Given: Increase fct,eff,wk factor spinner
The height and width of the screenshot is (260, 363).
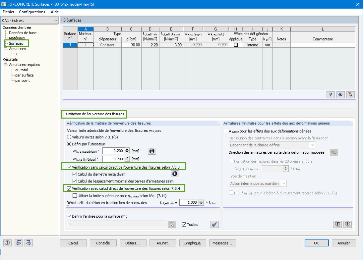Looking at the screenshot, I should click(x=201, y=201).
